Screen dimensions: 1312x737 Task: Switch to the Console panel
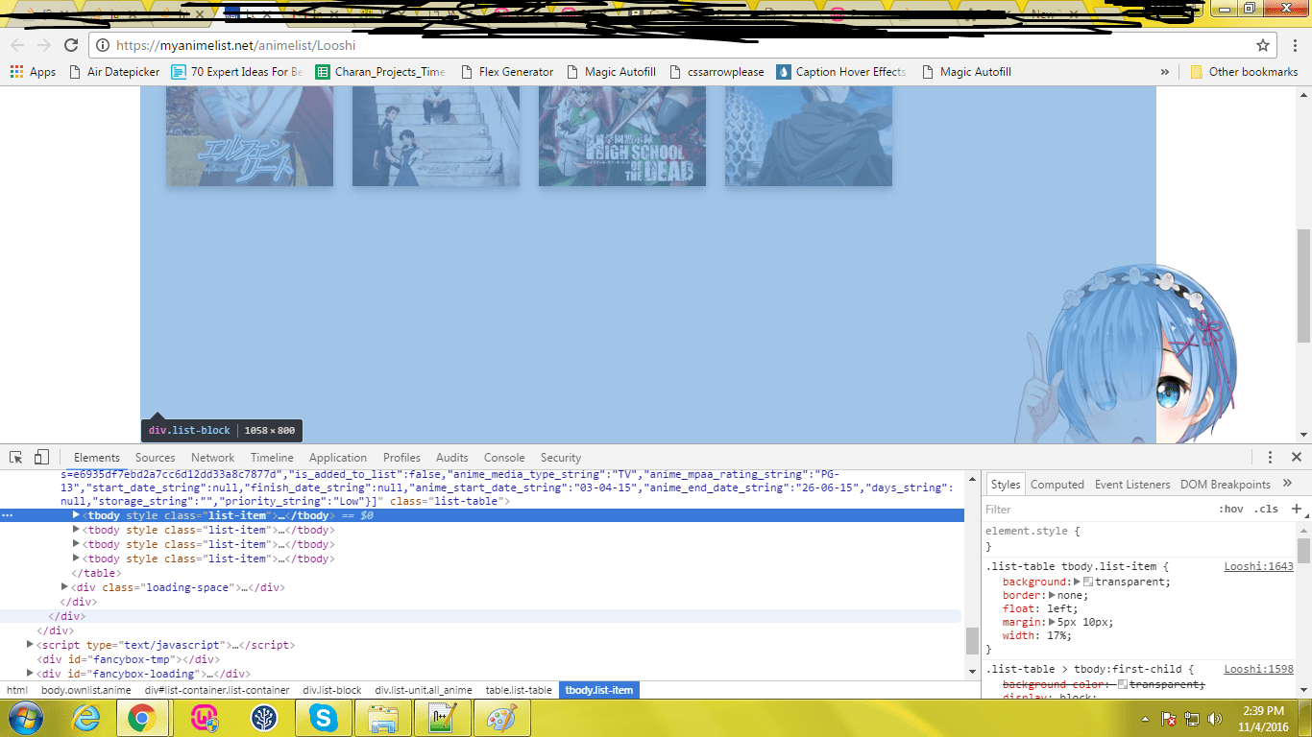pyautogui.click(x=503, y=457)
